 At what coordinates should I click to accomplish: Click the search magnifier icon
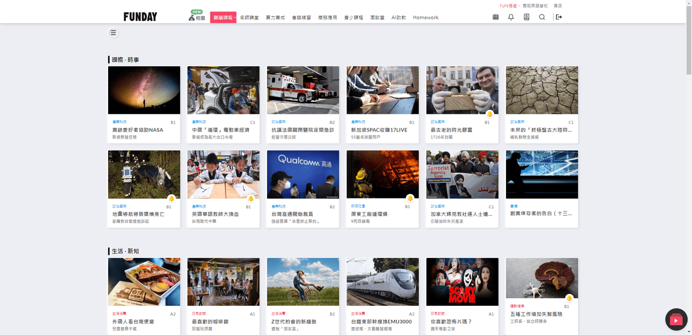click(542, 17)
